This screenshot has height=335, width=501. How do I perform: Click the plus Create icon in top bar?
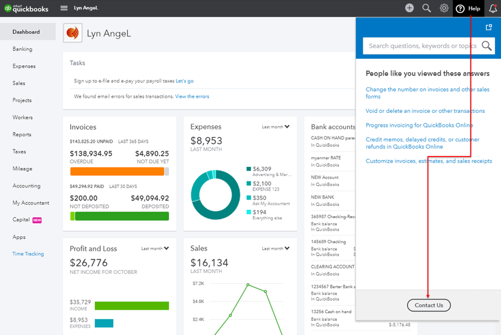409,8
